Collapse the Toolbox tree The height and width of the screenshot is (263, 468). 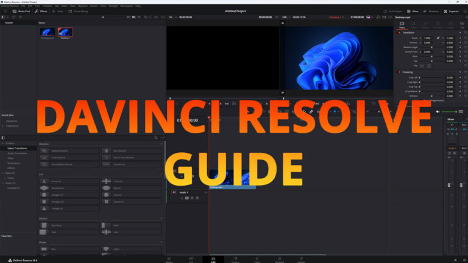point(2,144)
